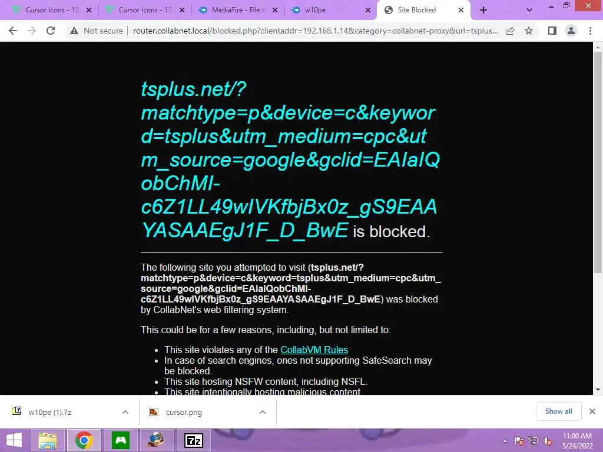Open the Windows Start menu

tap(14, 440)
